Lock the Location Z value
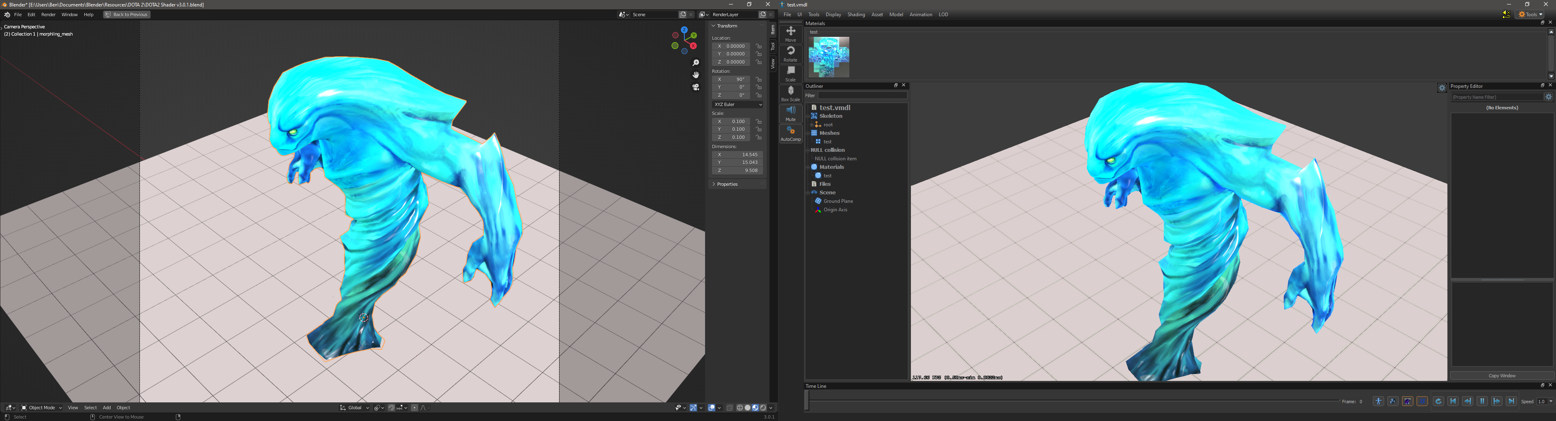 tap(759, 62)
